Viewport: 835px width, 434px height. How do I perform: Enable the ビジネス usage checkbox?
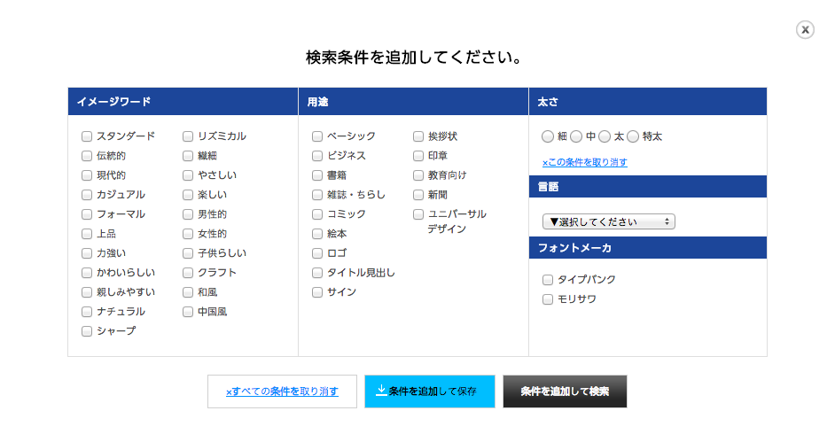click(317, 156)
